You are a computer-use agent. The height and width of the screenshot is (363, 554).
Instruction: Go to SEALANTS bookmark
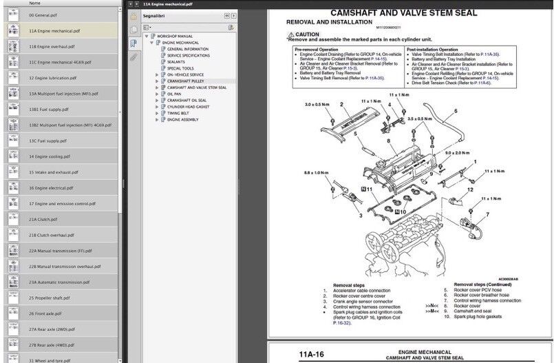(176, 62)
